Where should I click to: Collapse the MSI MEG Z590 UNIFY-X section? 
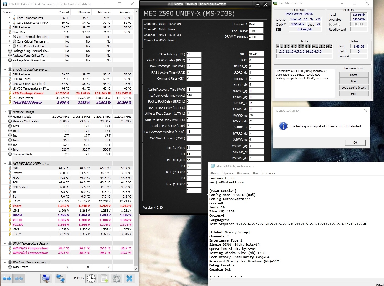[5, 164]
